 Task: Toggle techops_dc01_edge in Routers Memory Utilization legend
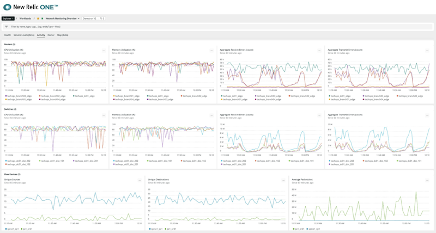(x=158, y=96)
